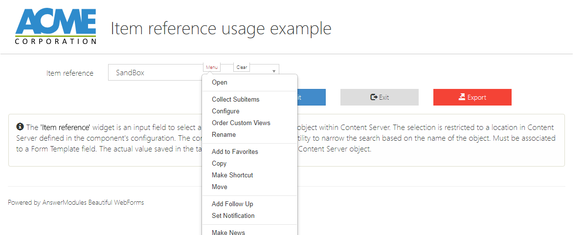
Task: Expand the Item reference dropdown arrow
Action: pos(274,71)
